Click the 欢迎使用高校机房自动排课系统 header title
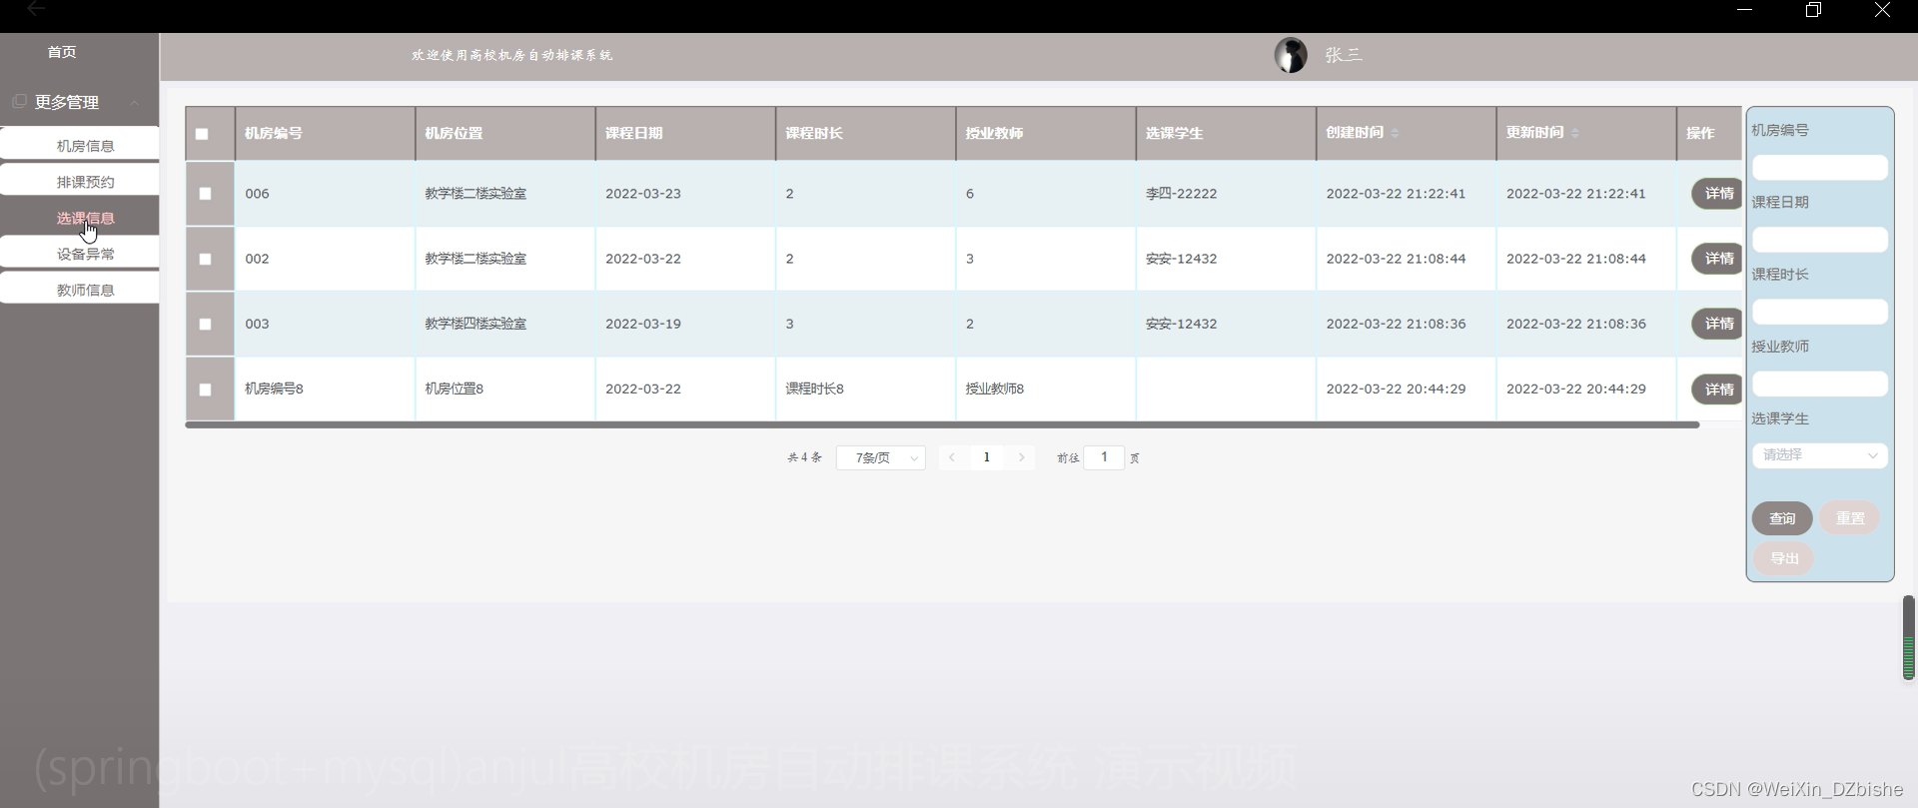This screenshot has height=808, width=1918. tap(511, 55)
